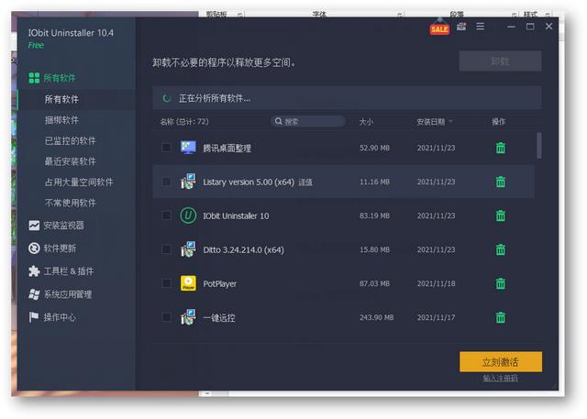Click the search field in list header
Image resolution: width=587 pixels, height=419 pixels.
308,121
